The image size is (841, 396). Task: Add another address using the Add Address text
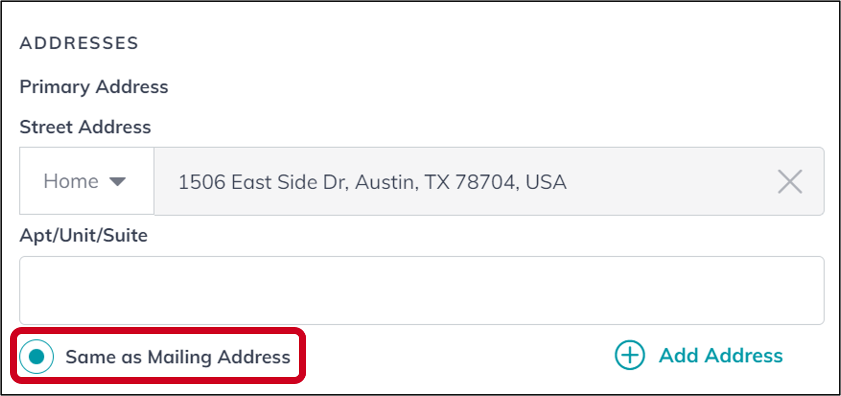[x=721, y=355]
